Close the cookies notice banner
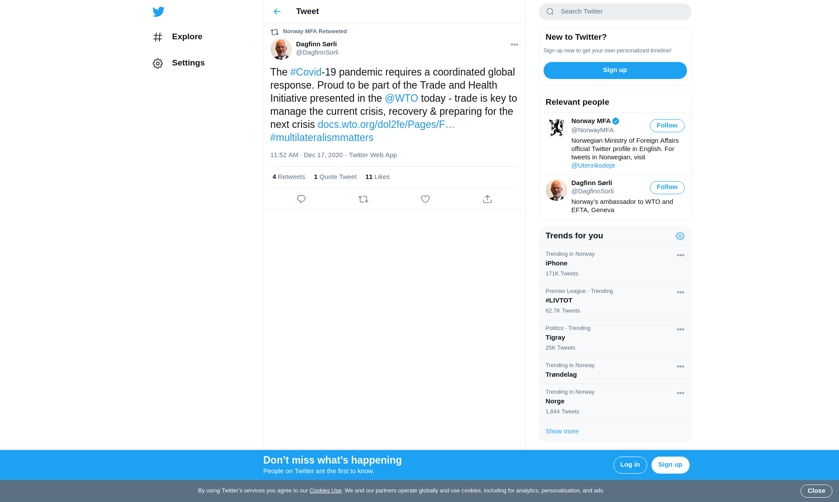This screenshot has height=502, width=839. pos(816,491)
